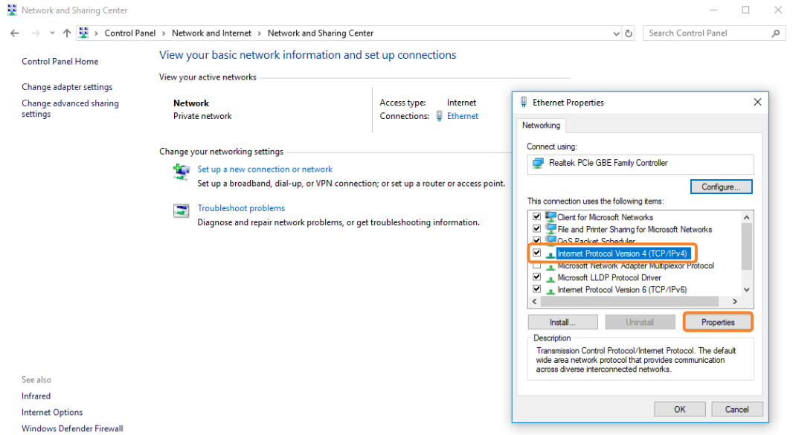Refresh the Network and Sharing Center page
Screen dimensions: 793x435
pyautogui.click(x=629, y=33)
